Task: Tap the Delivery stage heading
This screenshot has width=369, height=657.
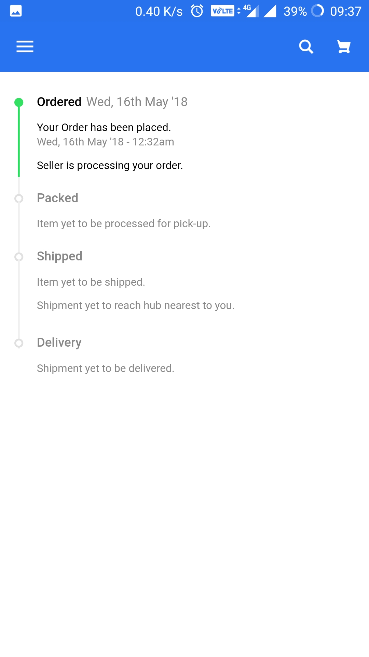Action: (x=59, y=343)
